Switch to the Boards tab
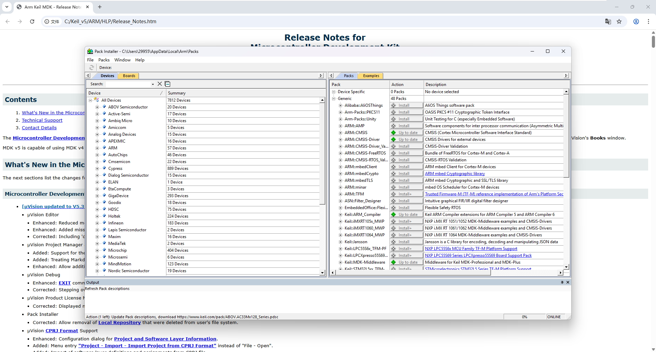Viewport: 656px width, 352px height. pos(129,76)
